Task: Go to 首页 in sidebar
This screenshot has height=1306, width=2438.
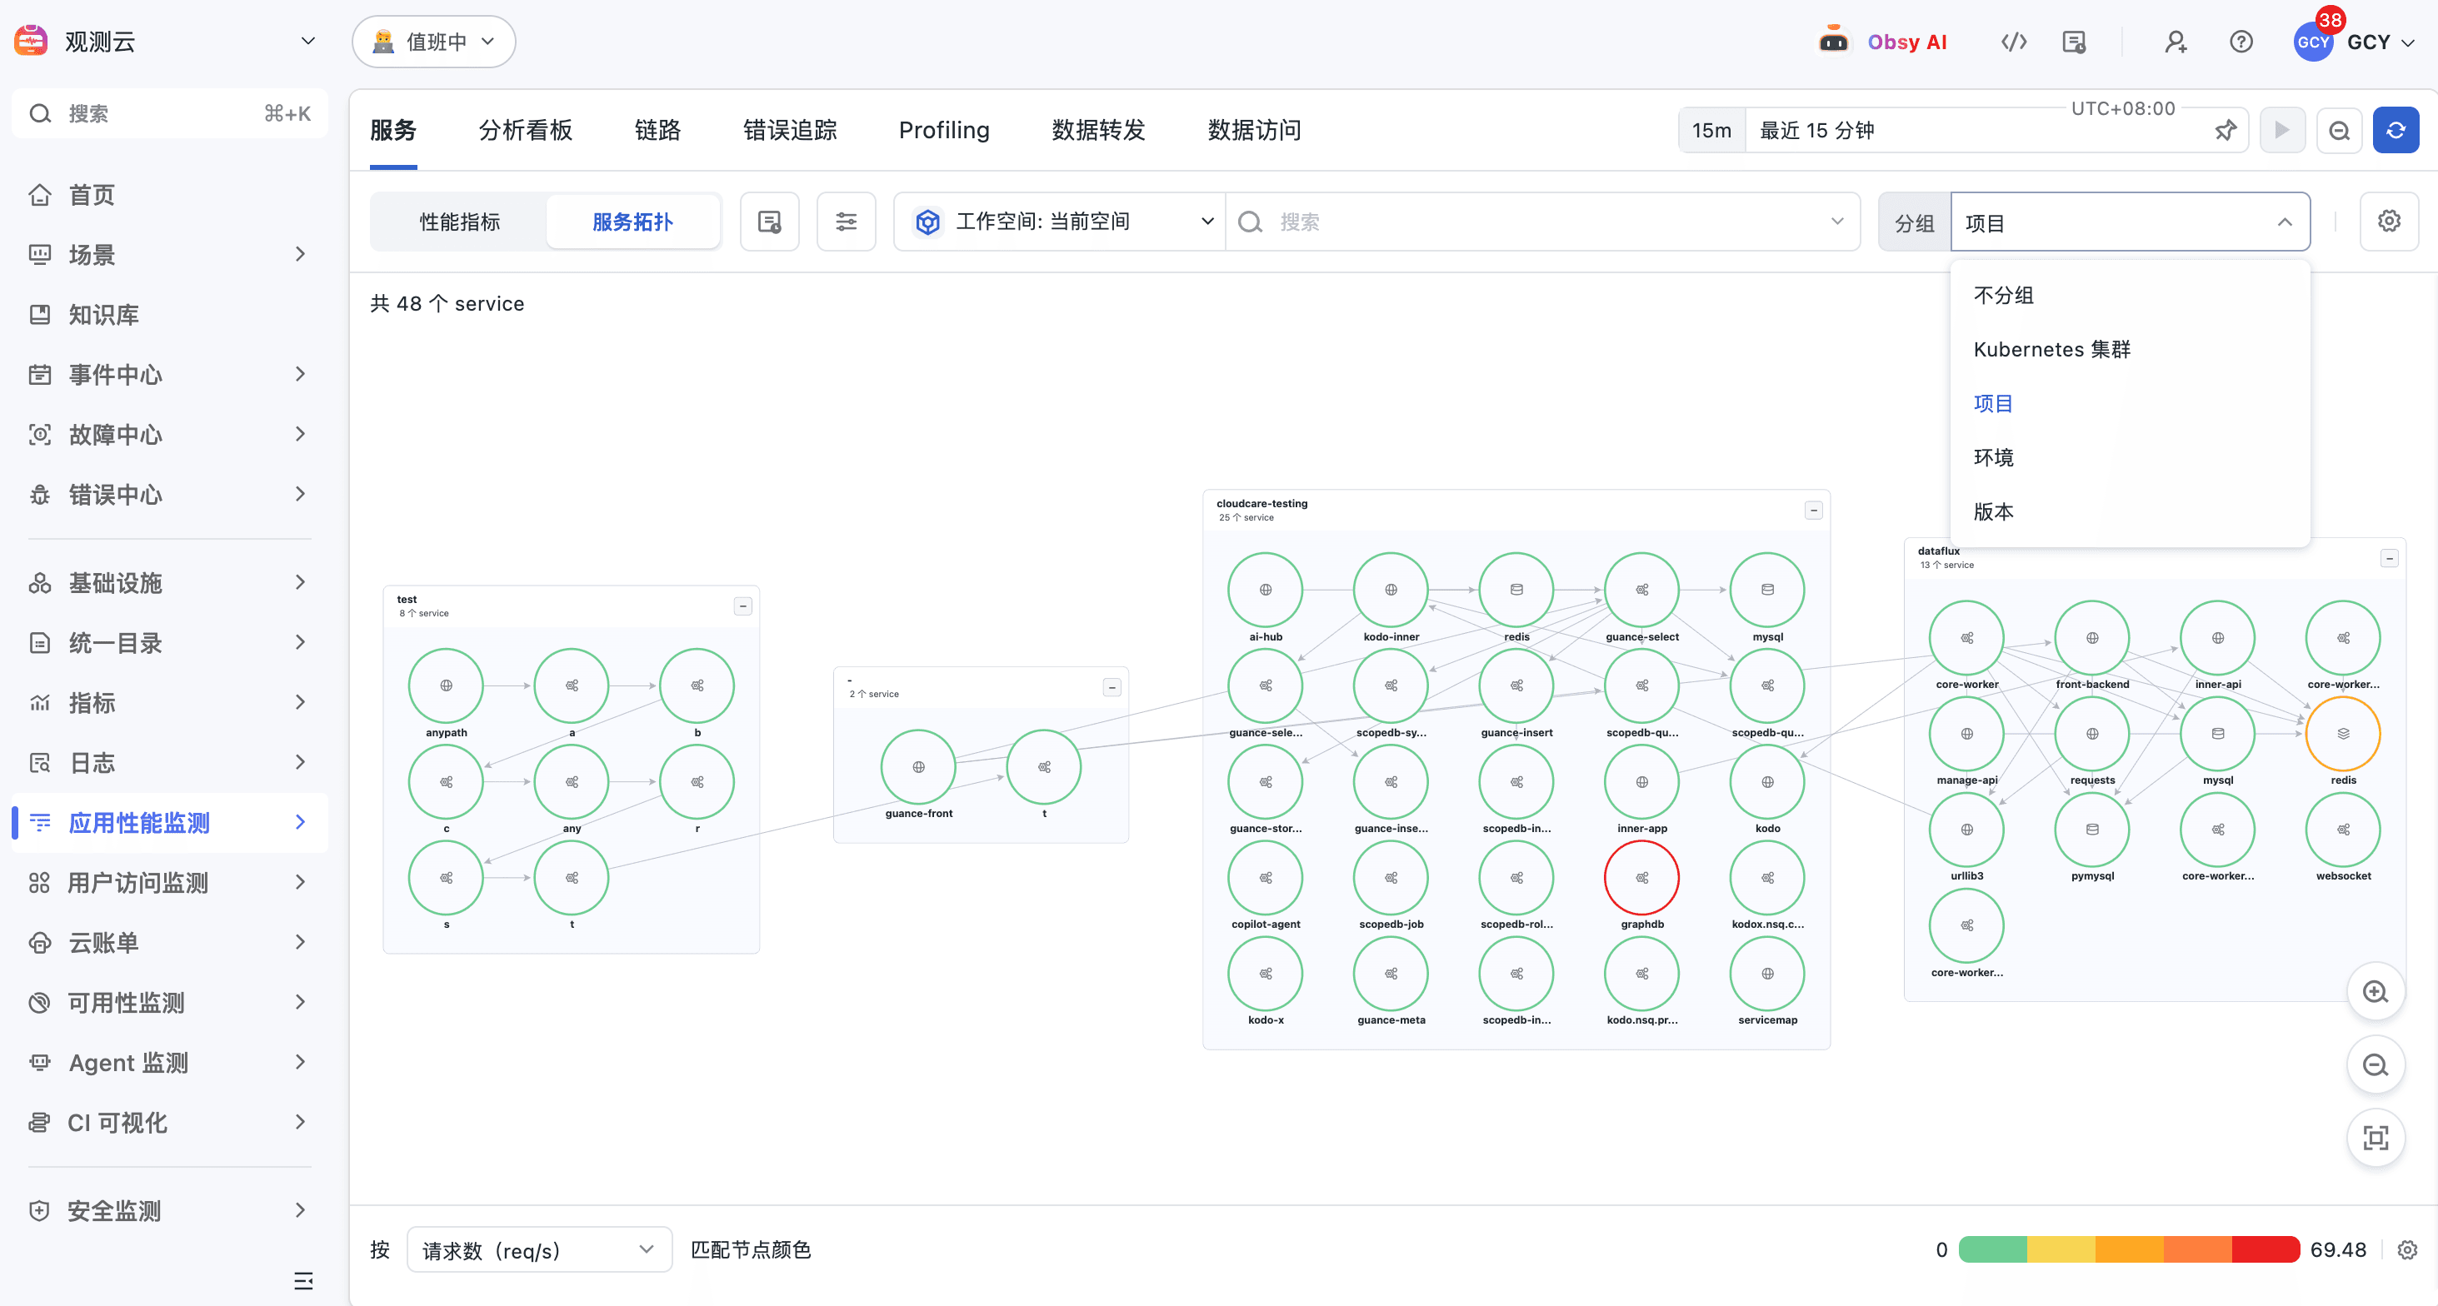Action: [x=169, y=195]
